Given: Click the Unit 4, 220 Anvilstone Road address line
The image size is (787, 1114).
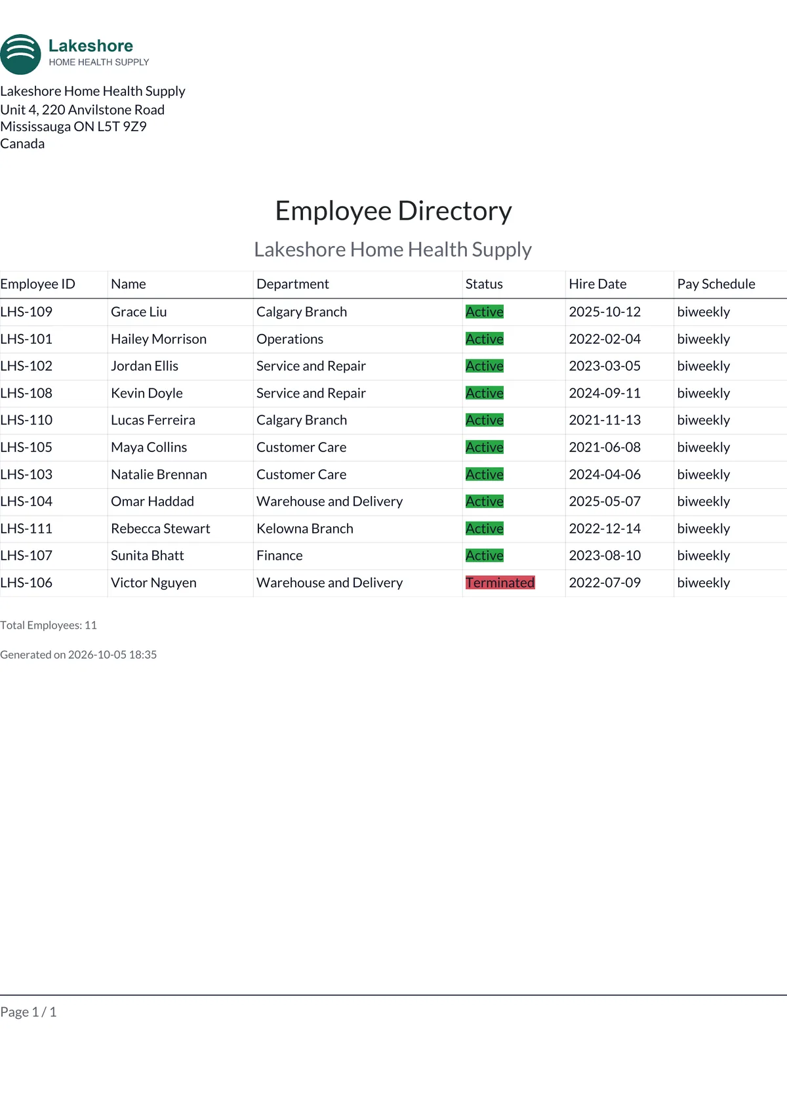Looking at the screenshot, I should 82,110.
